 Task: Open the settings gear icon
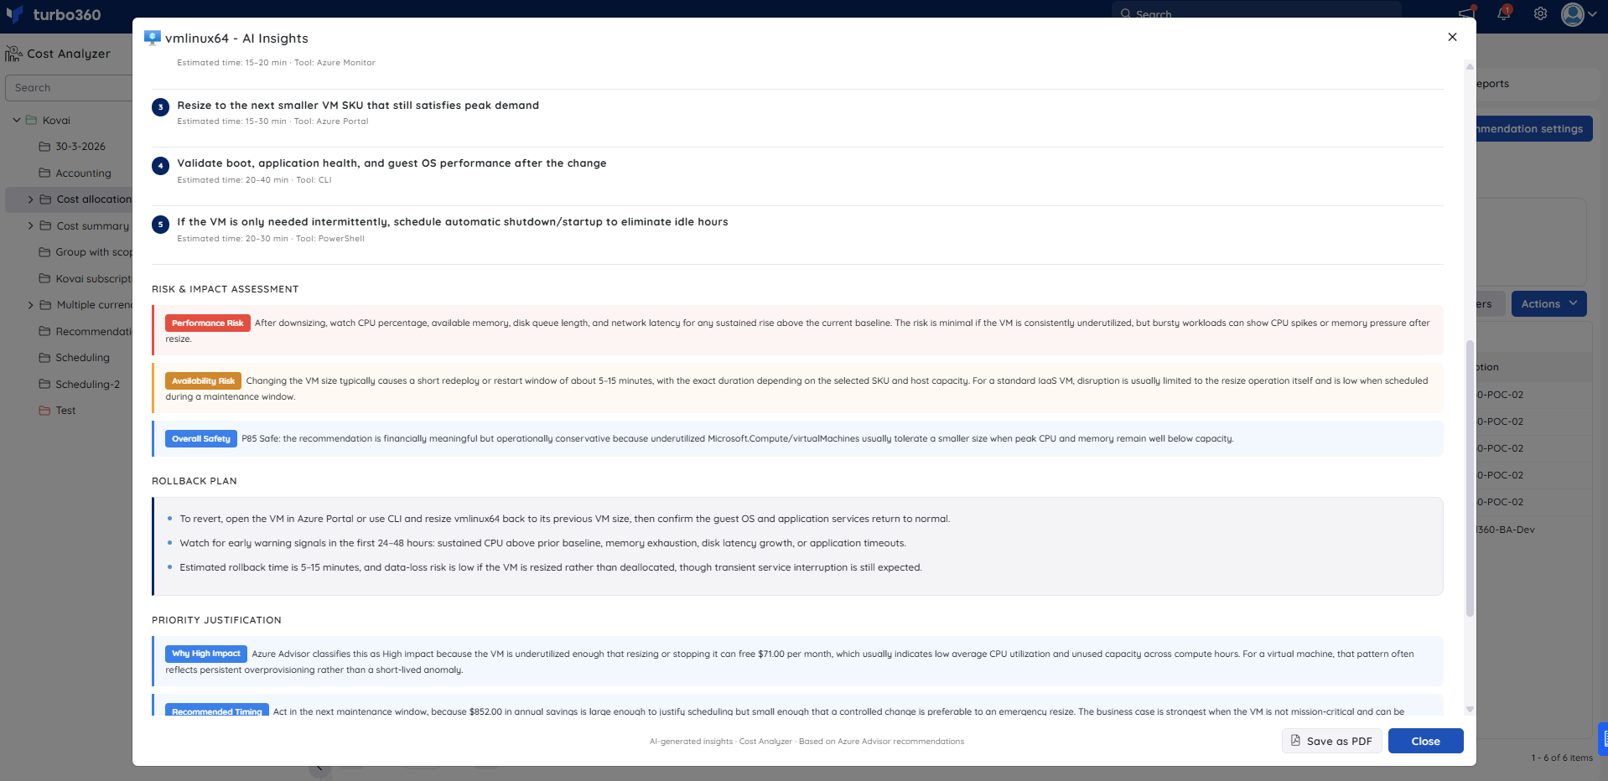pyautogui.click(x=1540, y=13)
